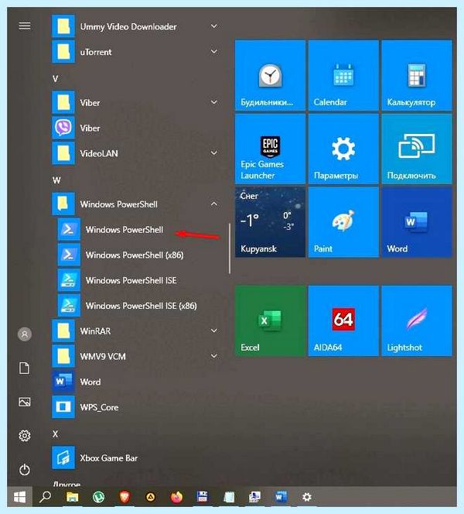Open the Параметры settings tile

343,149
